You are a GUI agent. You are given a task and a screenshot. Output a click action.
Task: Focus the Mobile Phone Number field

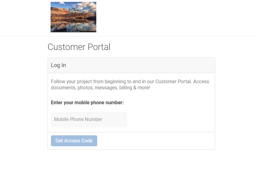click(89, 119)
